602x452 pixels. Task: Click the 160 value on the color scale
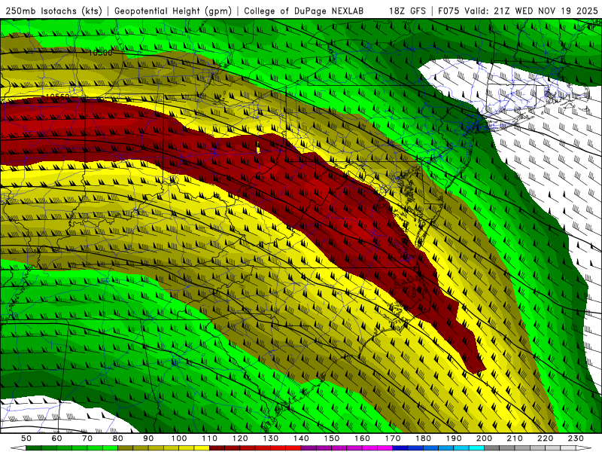(362, 438)
